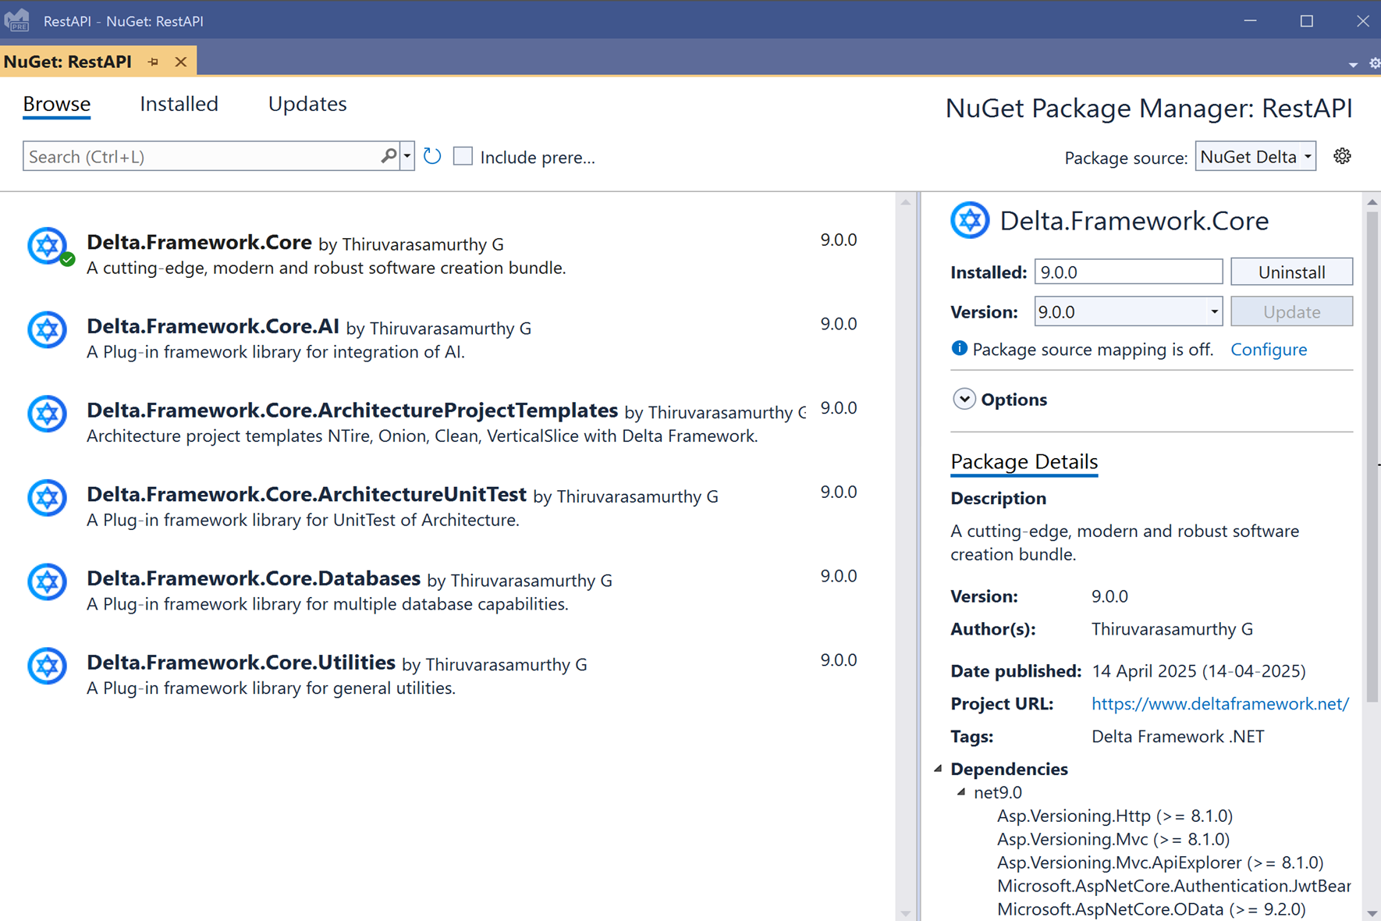The image size is (1381, 921).
Task: Switch to the Updates tab
Action: (307, 104)
